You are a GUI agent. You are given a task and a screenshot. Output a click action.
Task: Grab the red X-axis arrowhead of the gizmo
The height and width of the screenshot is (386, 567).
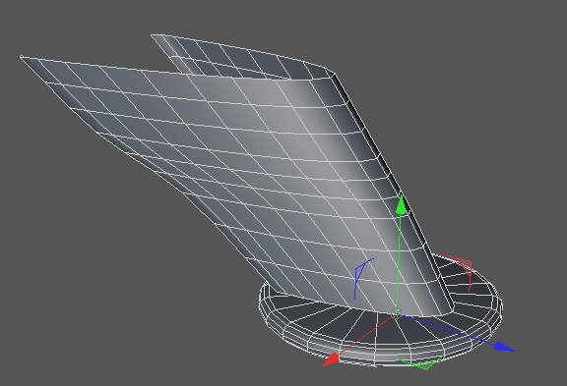pos(331,359)
